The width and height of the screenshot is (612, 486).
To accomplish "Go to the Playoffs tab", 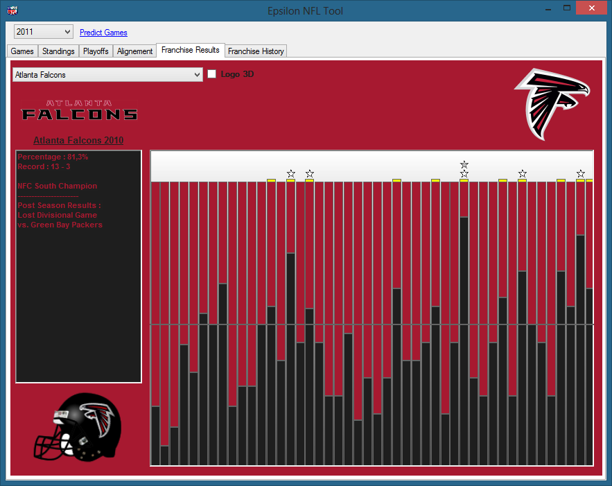I will [x=96, y=51].
